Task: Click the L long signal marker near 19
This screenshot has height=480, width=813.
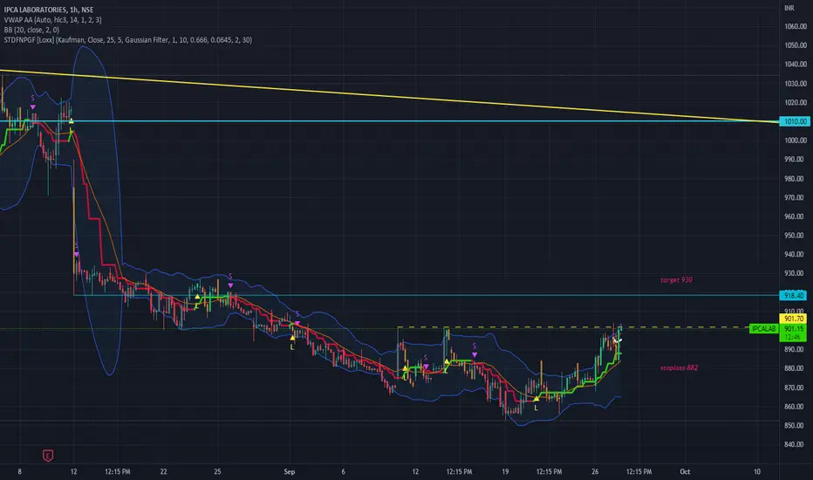Action: tap(536, 404)
